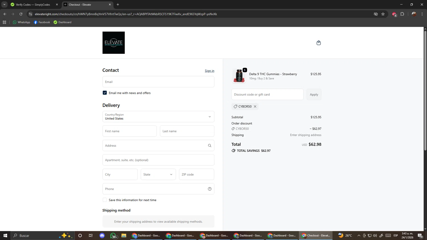This screenshot has width=427, height=240.
Task: Open the Dashboard bookmark
Action: point(62,22)
